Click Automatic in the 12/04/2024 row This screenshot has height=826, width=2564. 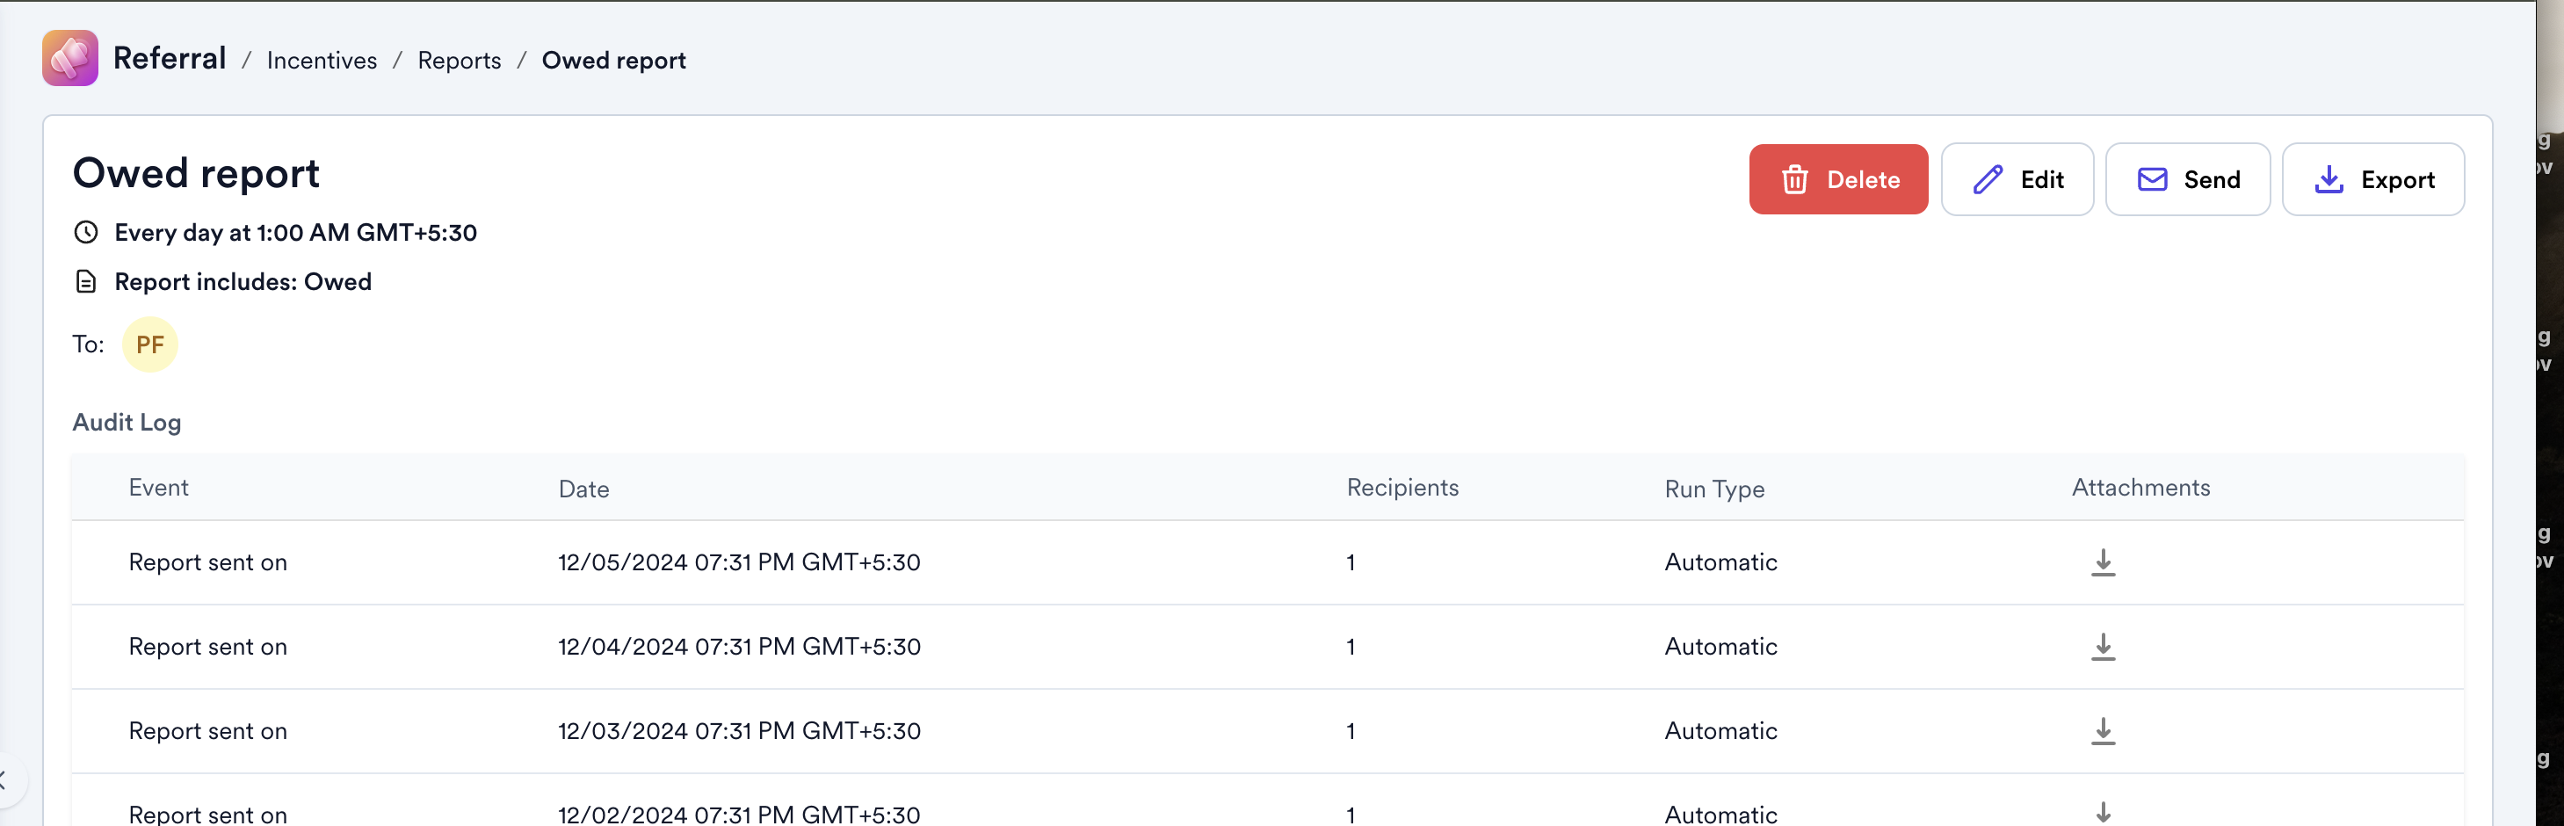(1720, 647)
